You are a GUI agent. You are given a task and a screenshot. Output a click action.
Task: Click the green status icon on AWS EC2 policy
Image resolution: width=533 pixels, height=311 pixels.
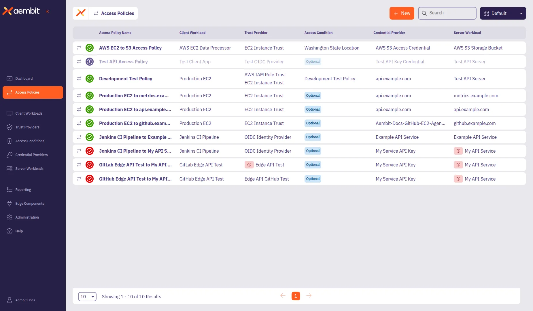point(90,48)
